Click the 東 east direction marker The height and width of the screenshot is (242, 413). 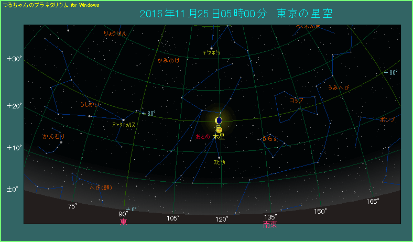[x=123, y=222]
